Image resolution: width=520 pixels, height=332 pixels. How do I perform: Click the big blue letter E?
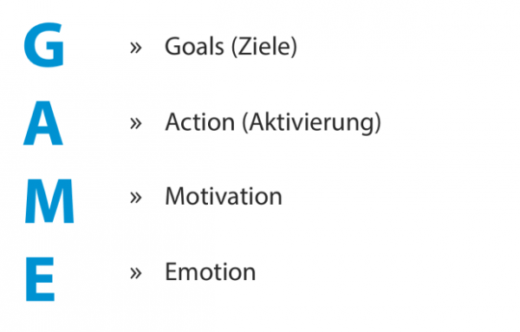(x=40, y=279)
